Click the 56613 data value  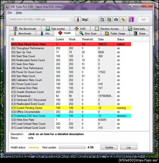[x=103, y=44]
